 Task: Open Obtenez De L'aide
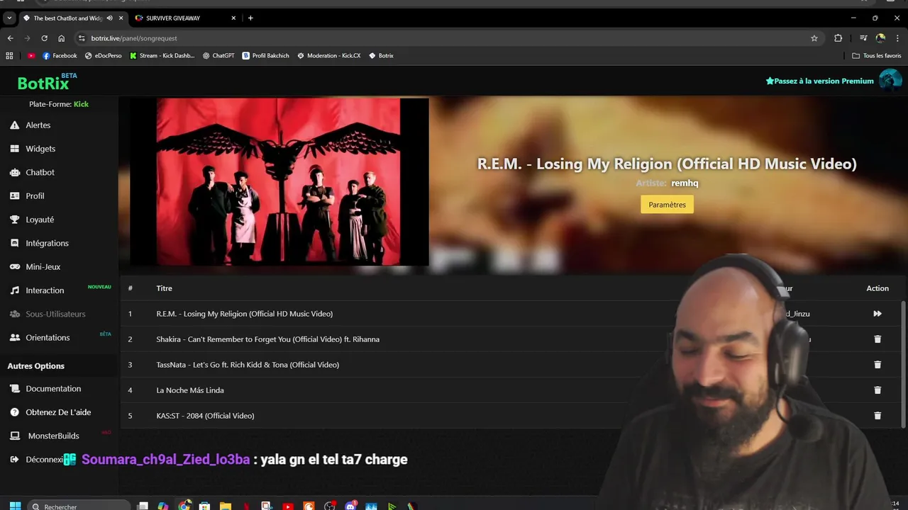tap(58, 412)
